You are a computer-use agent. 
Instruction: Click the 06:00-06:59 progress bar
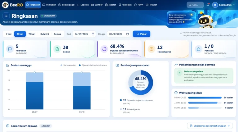(x=205, y=108)
